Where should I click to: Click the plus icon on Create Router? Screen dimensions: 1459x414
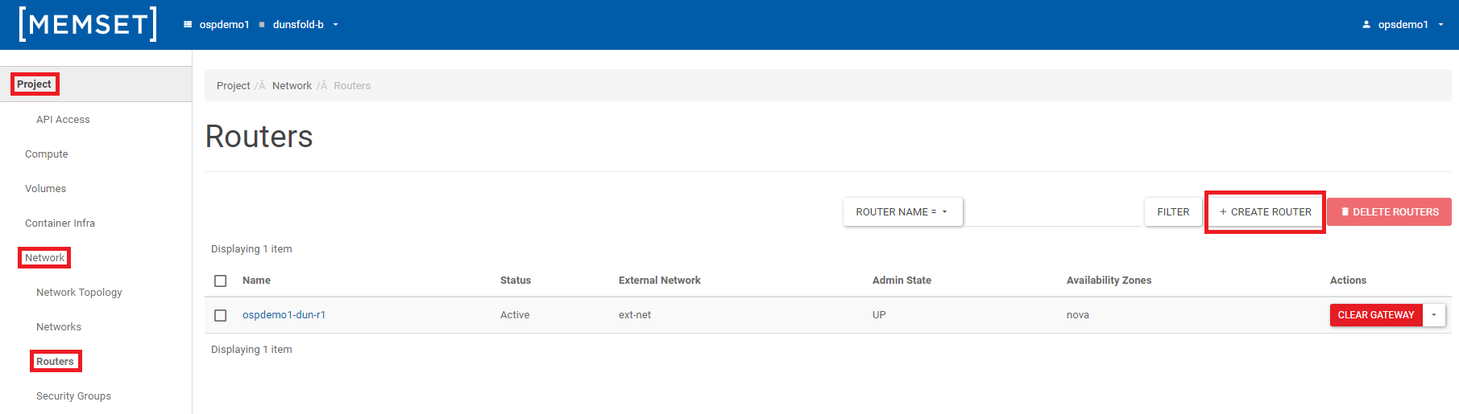click(x=1223, y=212)
